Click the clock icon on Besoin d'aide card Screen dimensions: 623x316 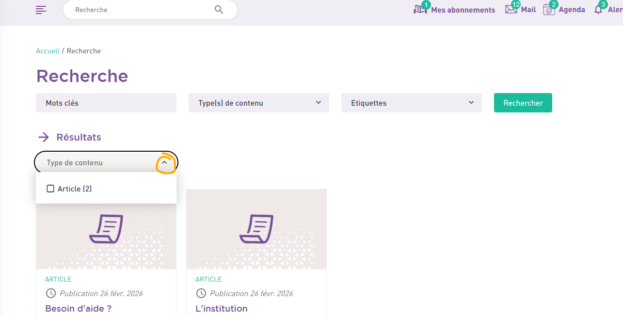point(50,293)
